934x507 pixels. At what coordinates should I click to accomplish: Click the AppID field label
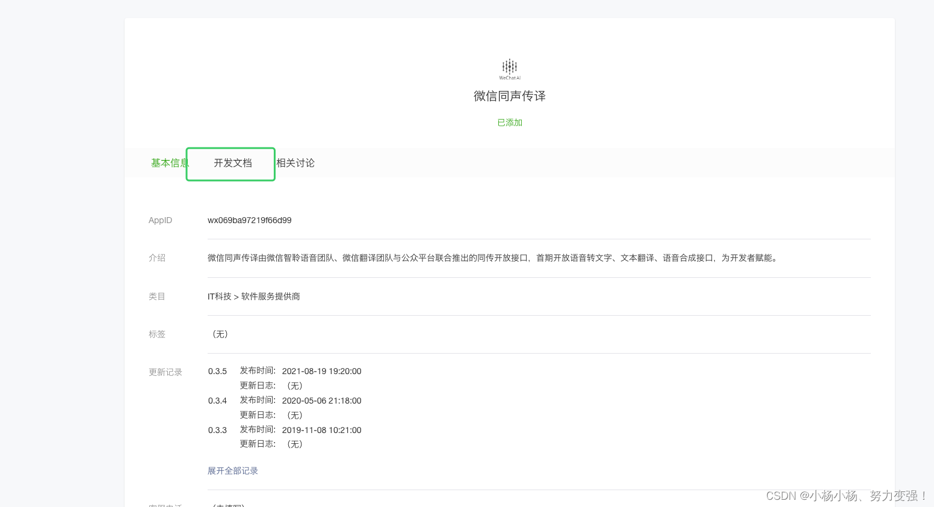161,220
